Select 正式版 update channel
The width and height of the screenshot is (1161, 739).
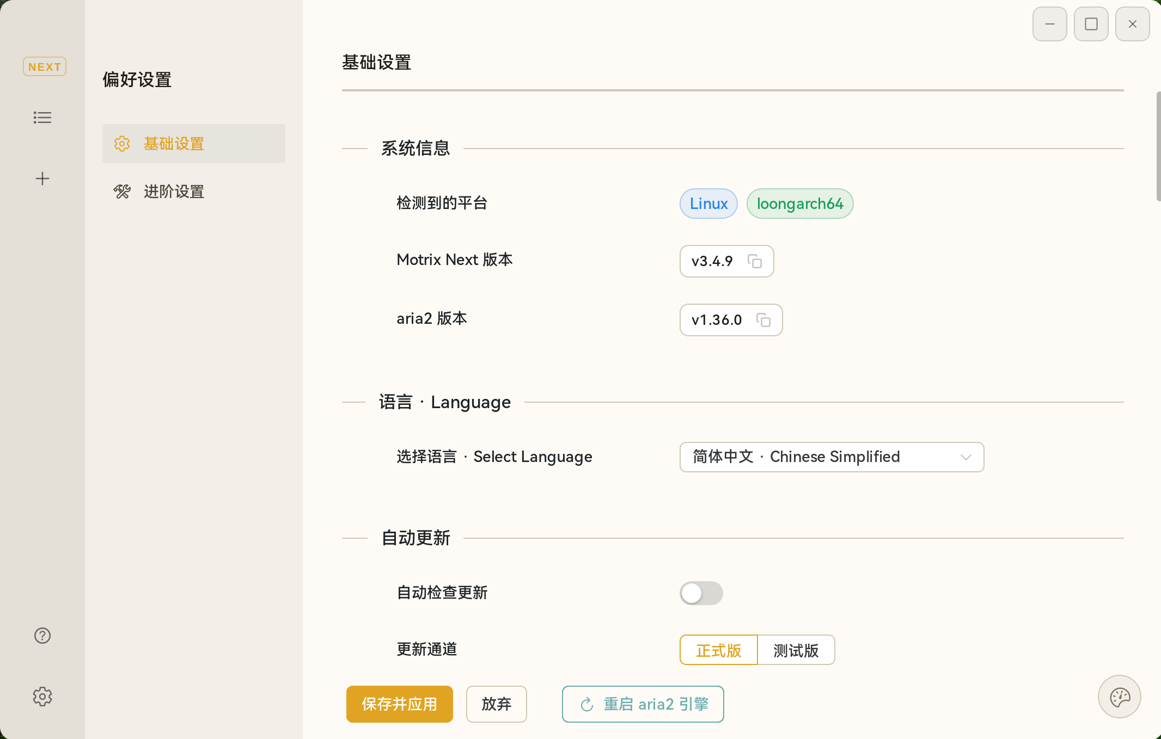click(x=718, y=650)
